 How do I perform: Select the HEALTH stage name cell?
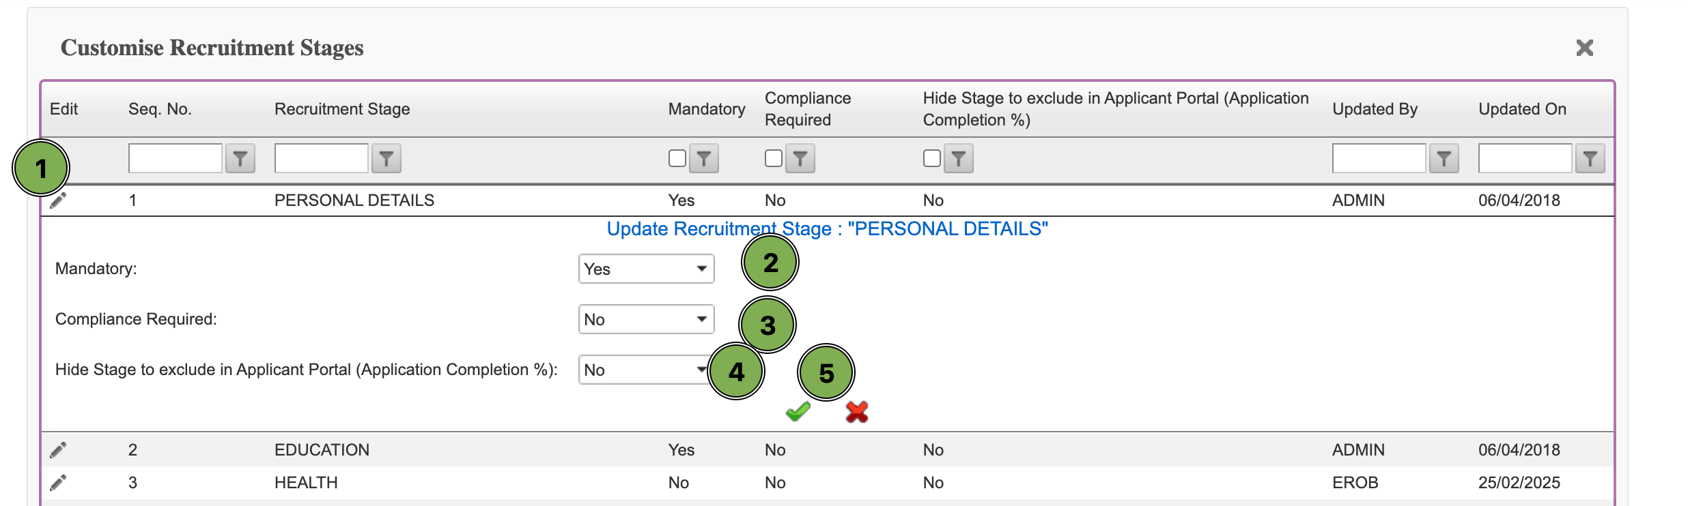pyautogui.click(x=306, y=483)
